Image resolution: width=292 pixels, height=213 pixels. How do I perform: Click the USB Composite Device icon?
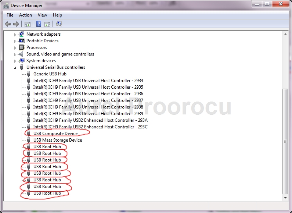point(29,134)
